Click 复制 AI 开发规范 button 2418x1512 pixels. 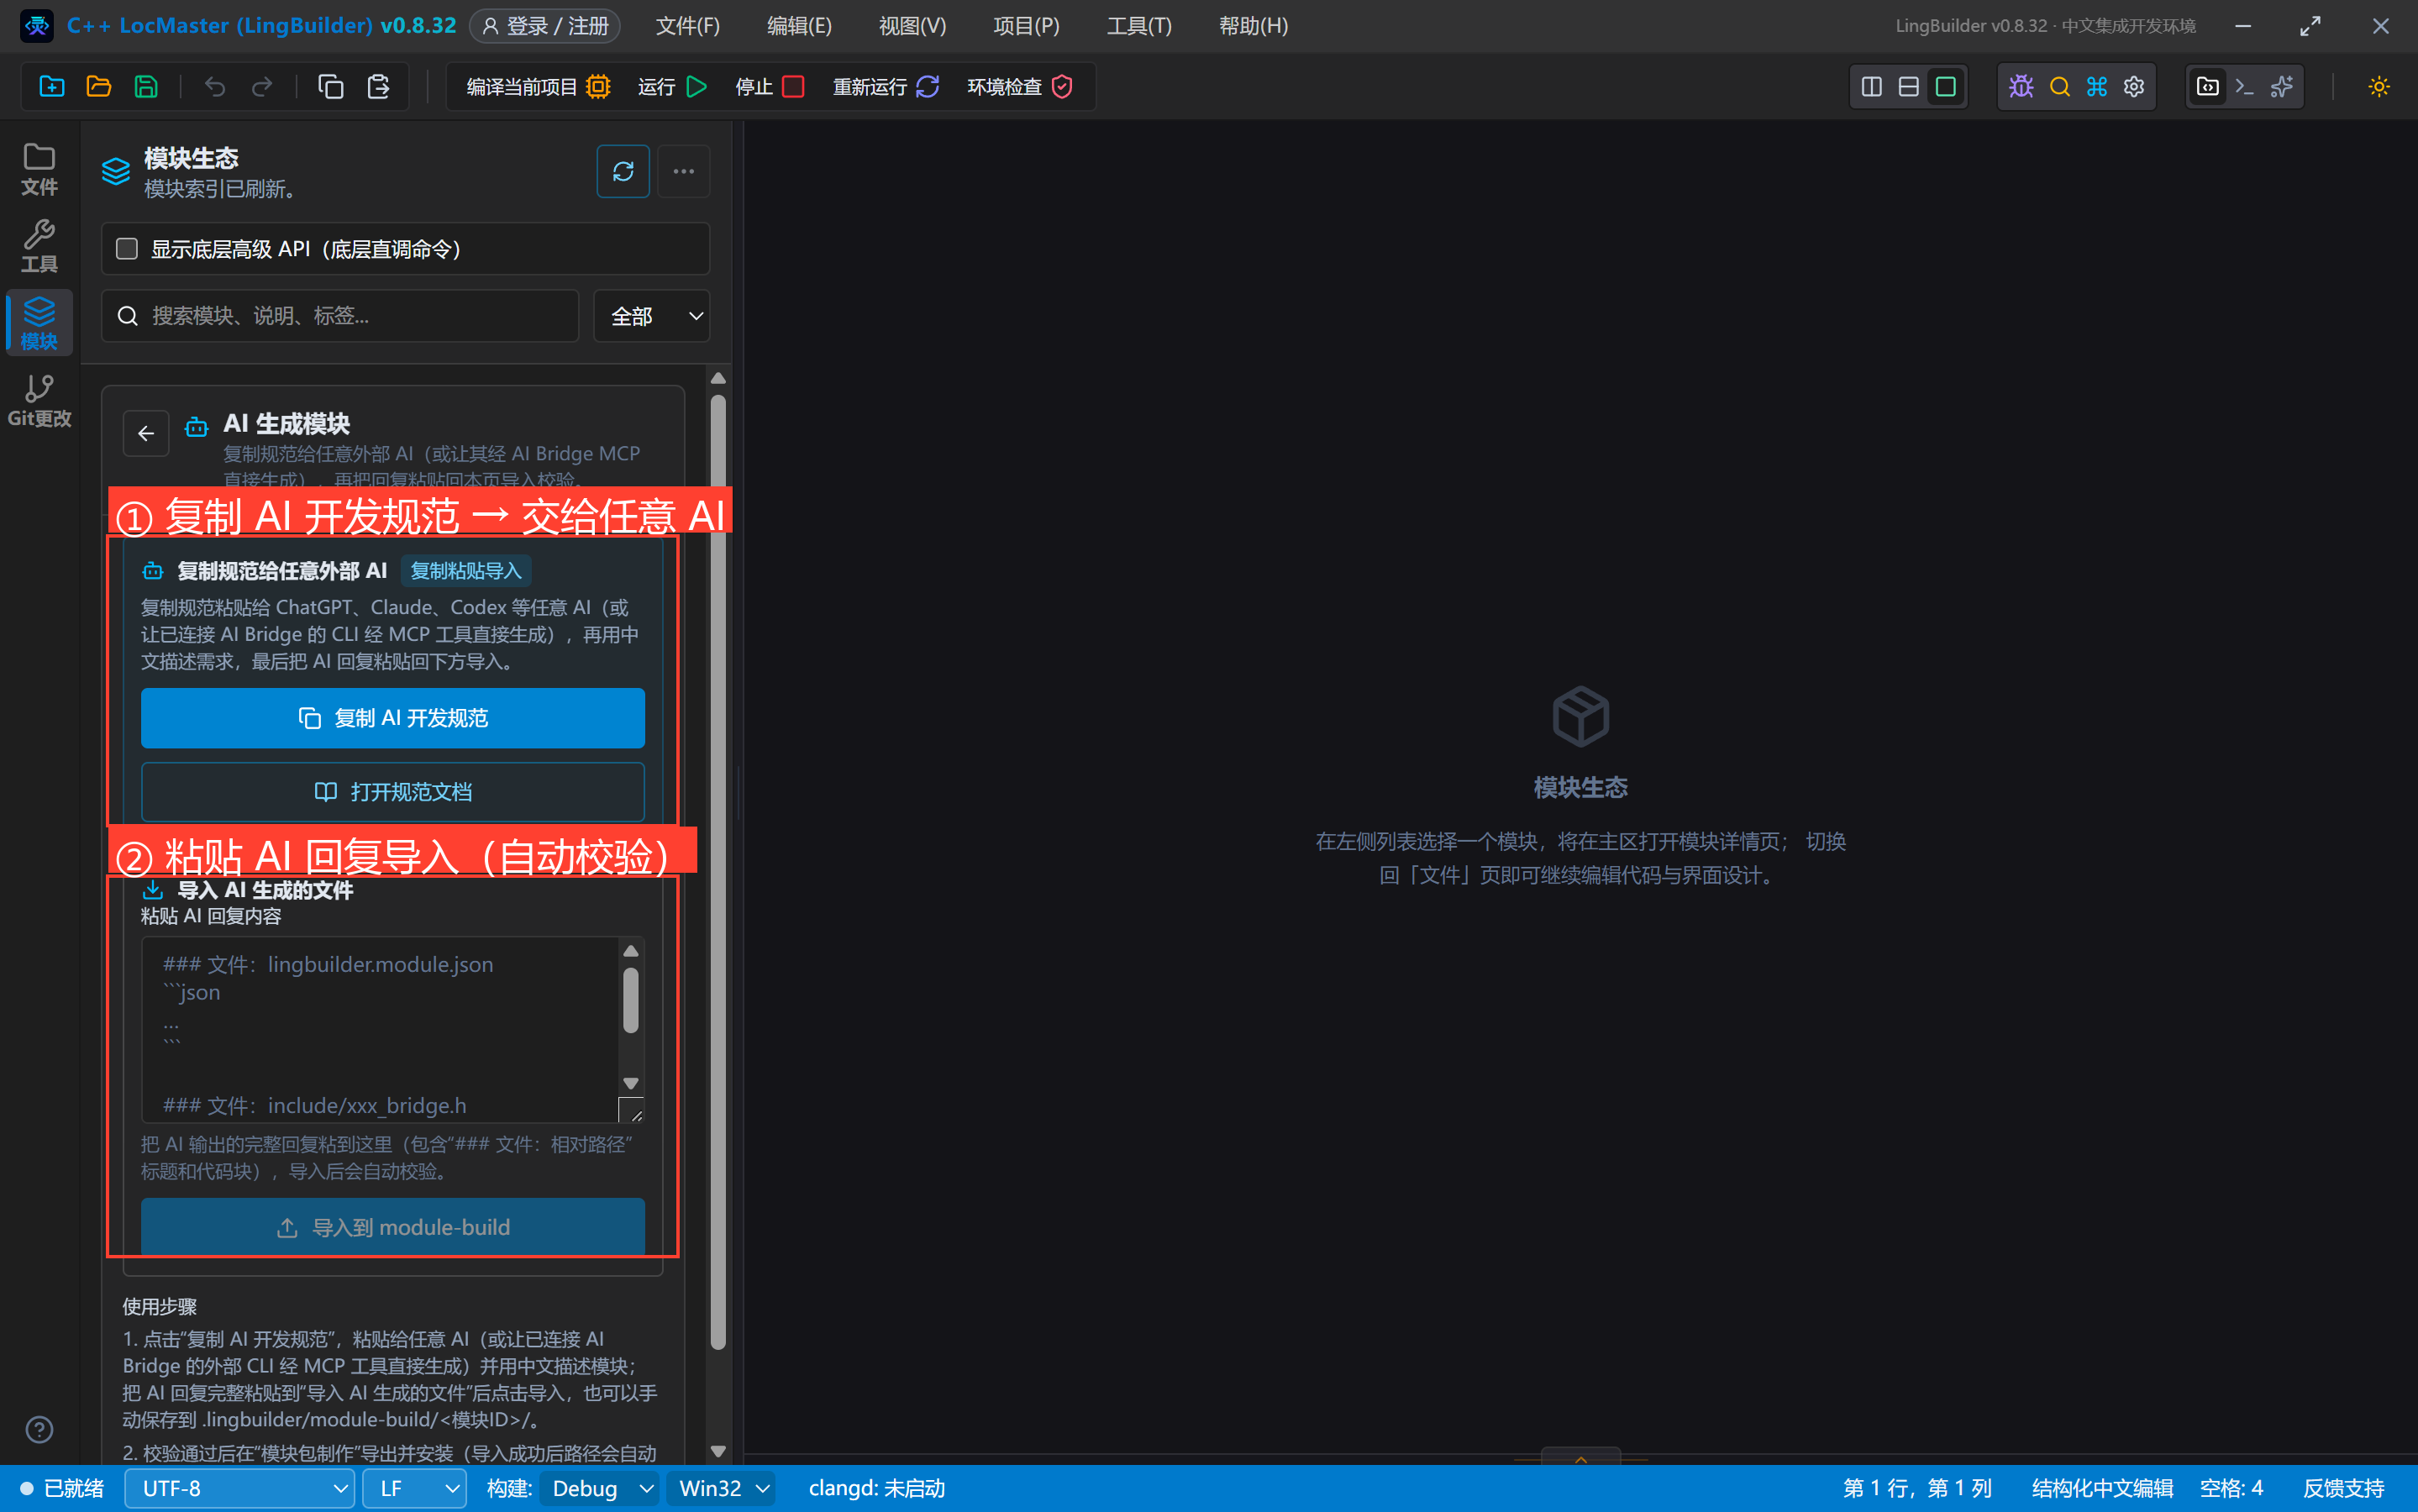click(393, 718)
